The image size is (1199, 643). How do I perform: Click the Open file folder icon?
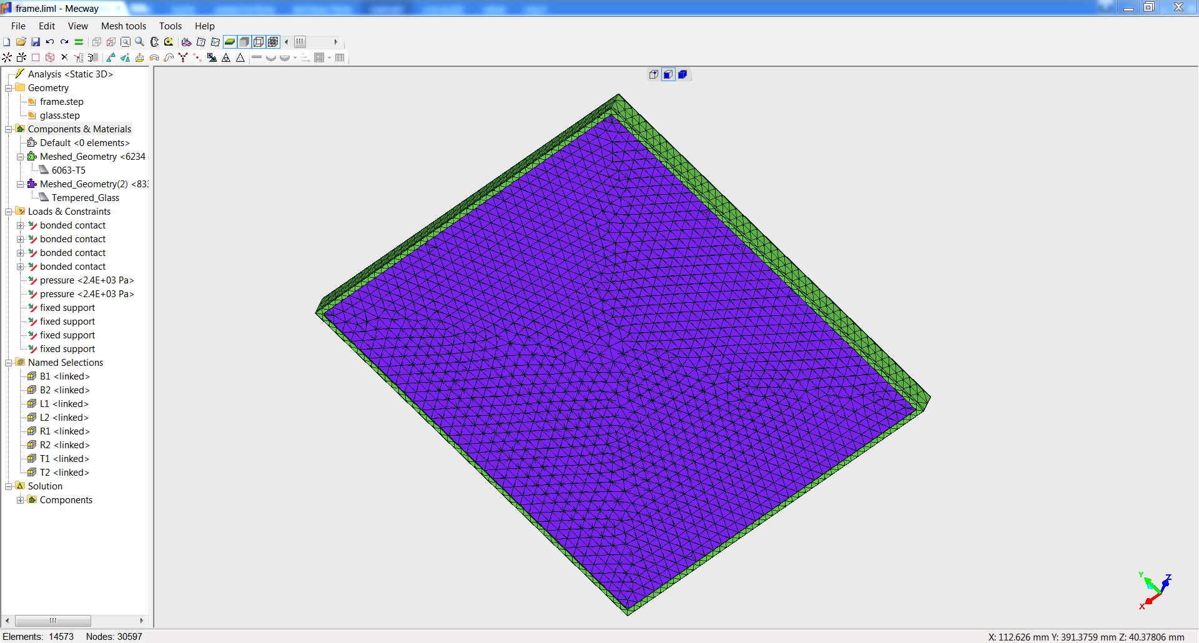pyautogui.click(x=21, y=42)
